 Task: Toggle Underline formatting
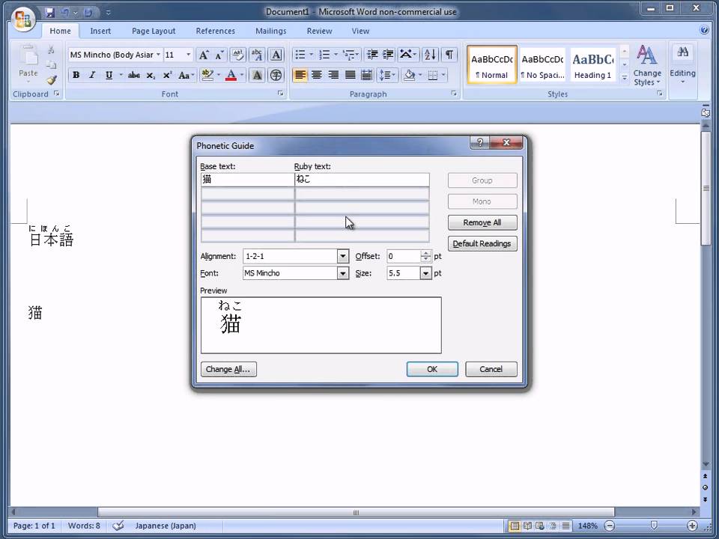pyautogui.click(x=109, y=75)
